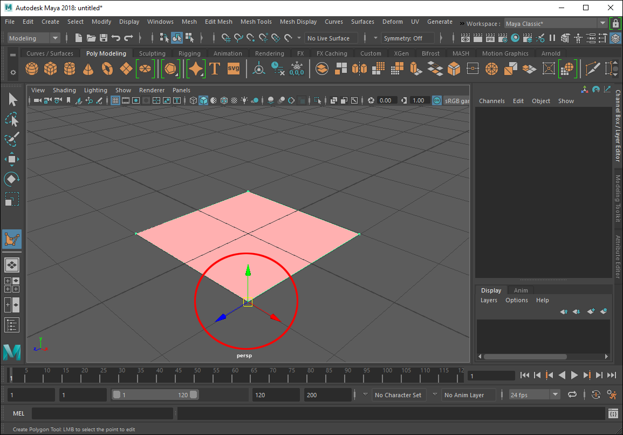Activate the Move tool in the toolbox

point(12,159)
